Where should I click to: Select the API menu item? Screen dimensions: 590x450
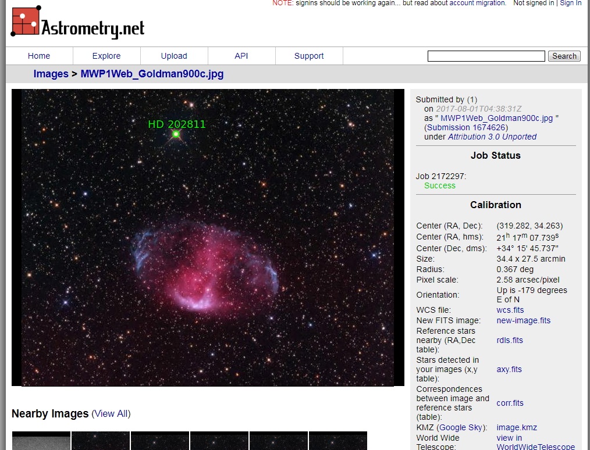pyautogui.click(x=241, y=56)
